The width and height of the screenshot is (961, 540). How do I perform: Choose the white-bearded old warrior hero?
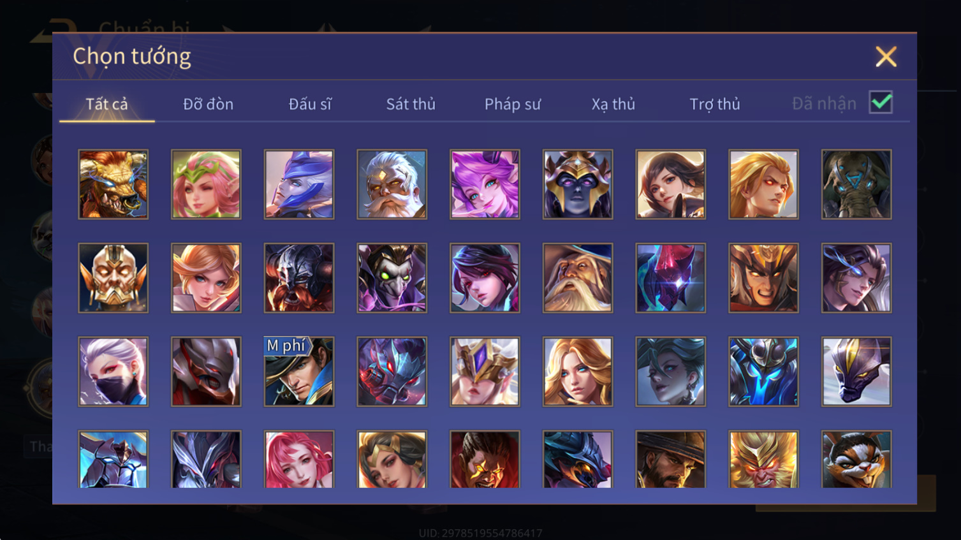click(x=392, y=184)
